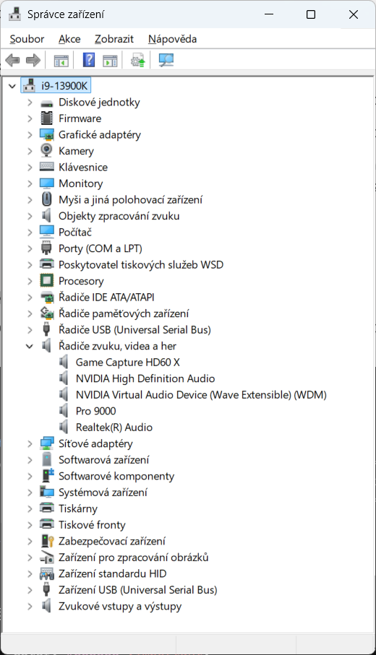Expand the Síťové adaptéry category
The image size is (376, 655).
click(30, 443)
